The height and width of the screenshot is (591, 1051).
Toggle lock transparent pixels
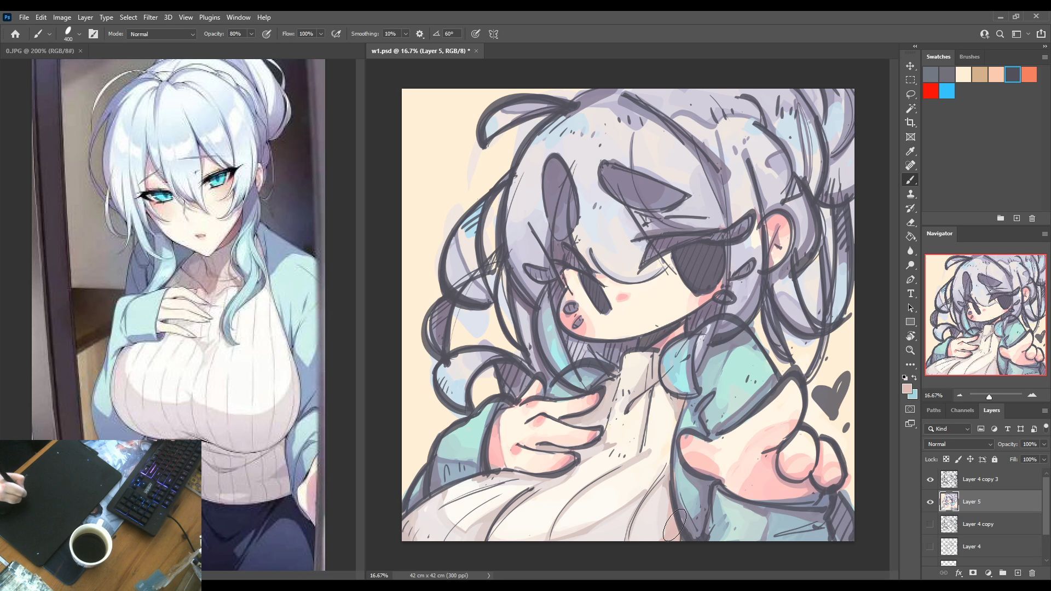tap(946, 459)
